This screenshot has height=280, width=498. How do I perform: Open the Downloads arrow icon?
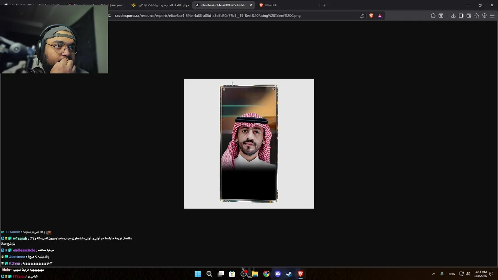[x=453, y=16]
